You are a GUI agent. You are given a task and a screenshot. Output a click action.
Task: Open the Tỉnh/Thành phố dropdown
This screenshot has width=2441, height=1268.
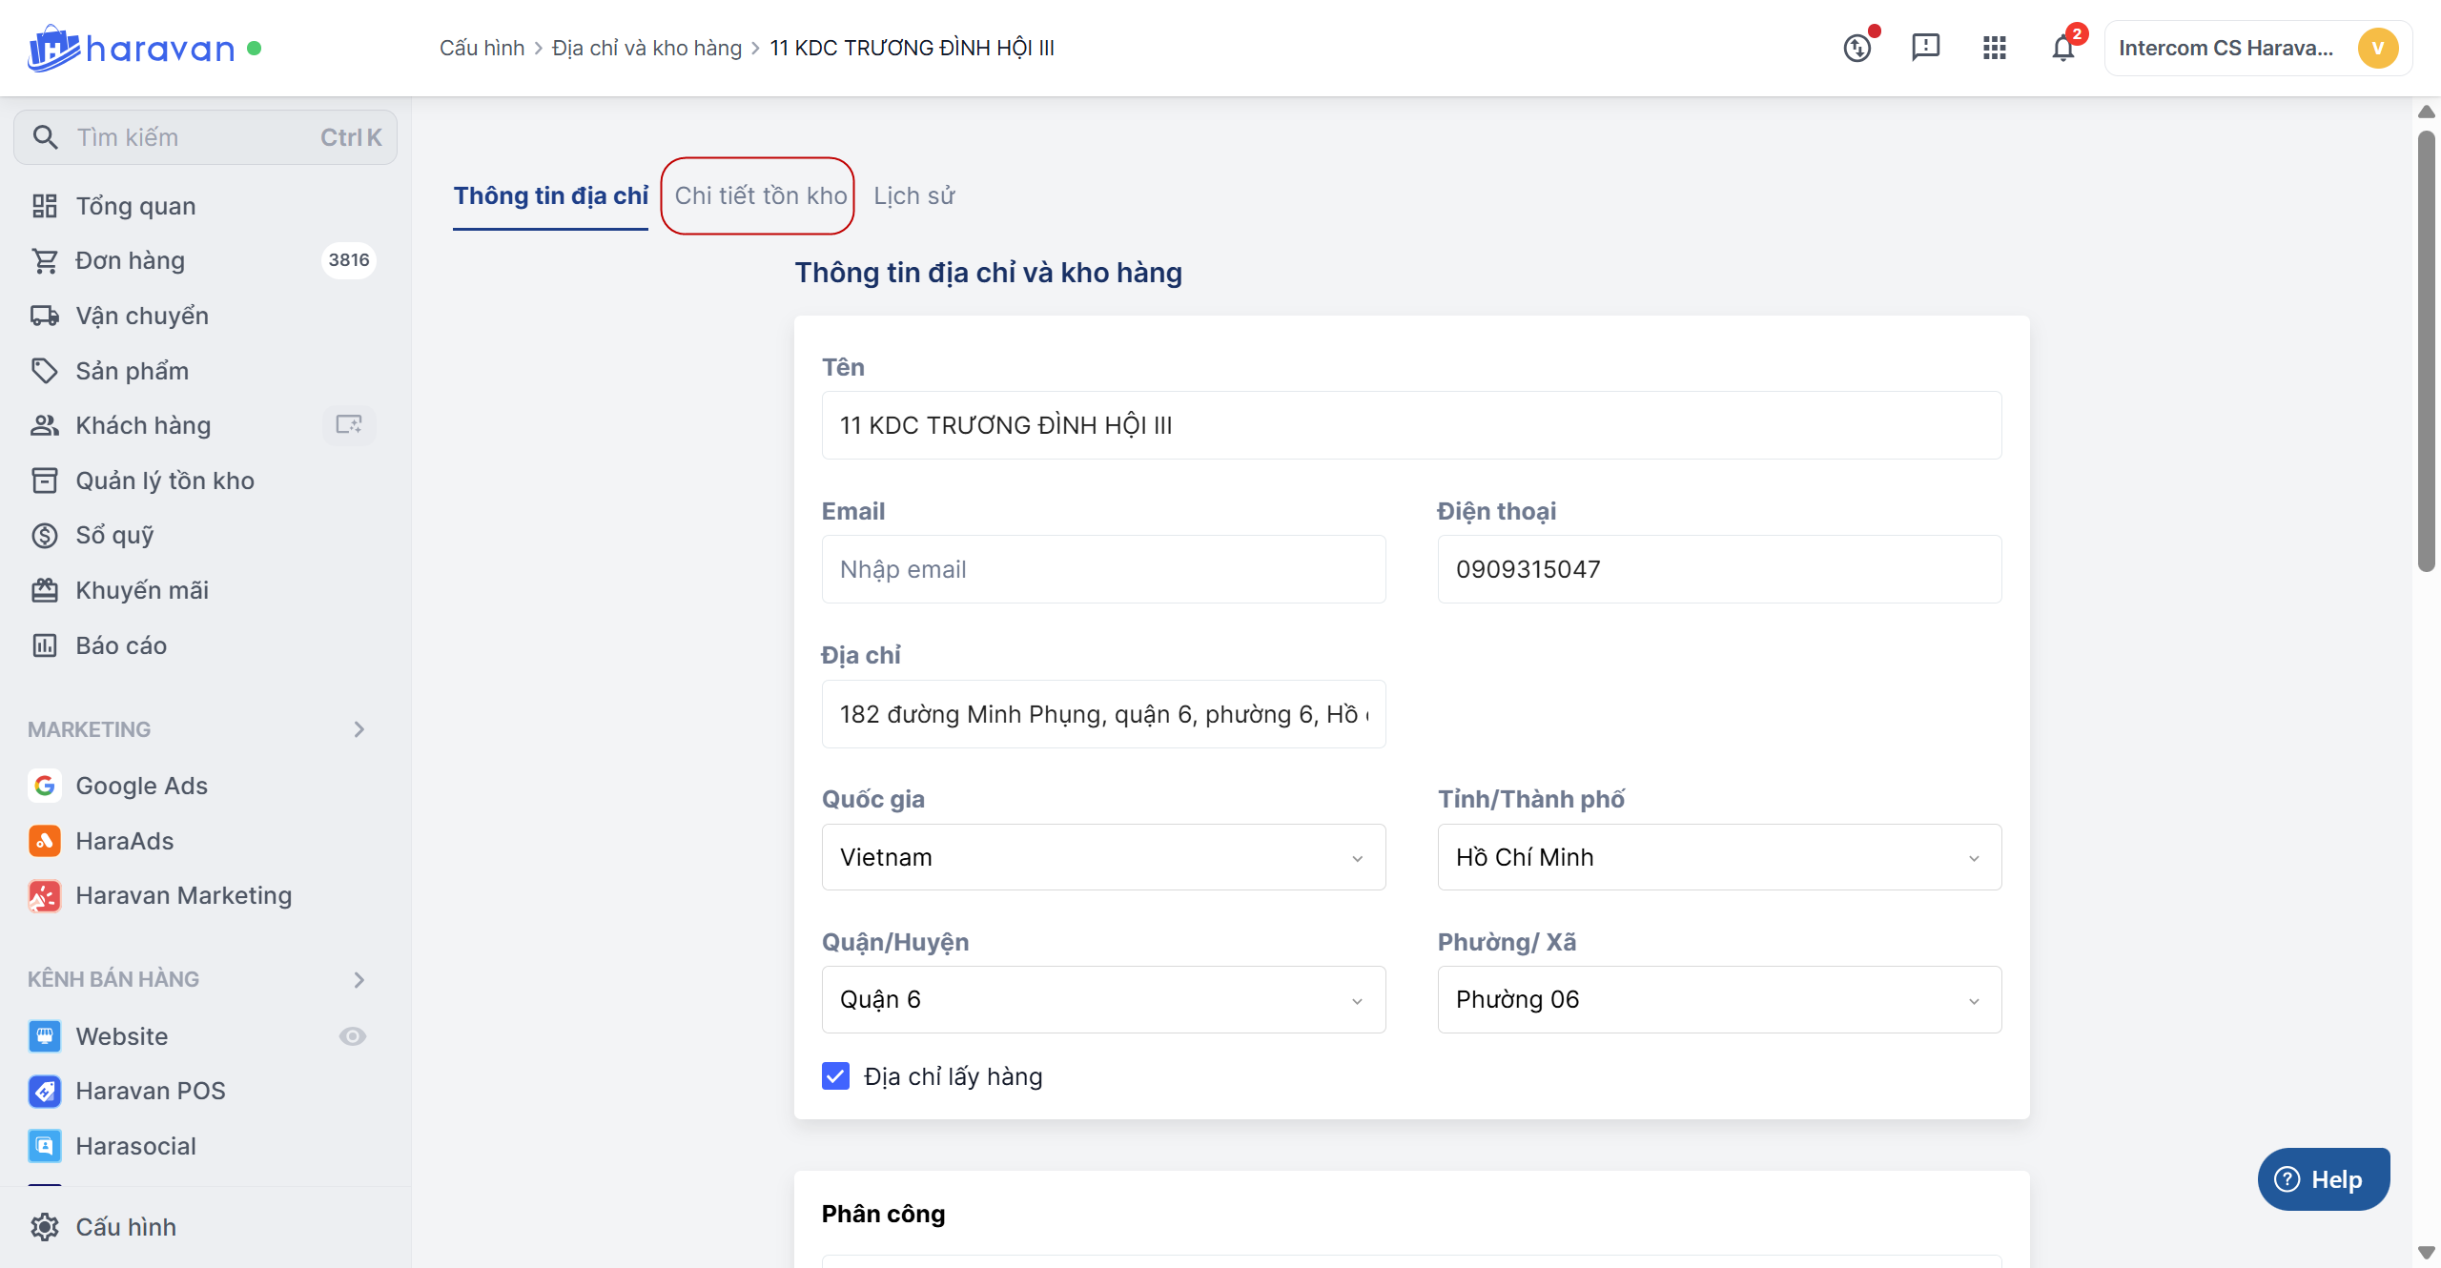tap(1718, 857)
